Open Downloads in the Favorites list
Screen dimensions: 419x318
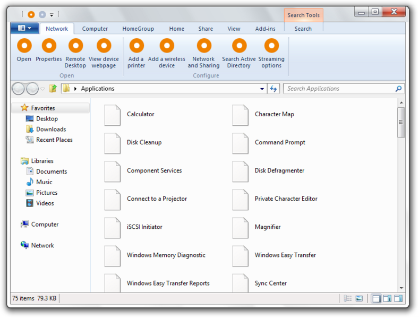[x=50, y=129]
